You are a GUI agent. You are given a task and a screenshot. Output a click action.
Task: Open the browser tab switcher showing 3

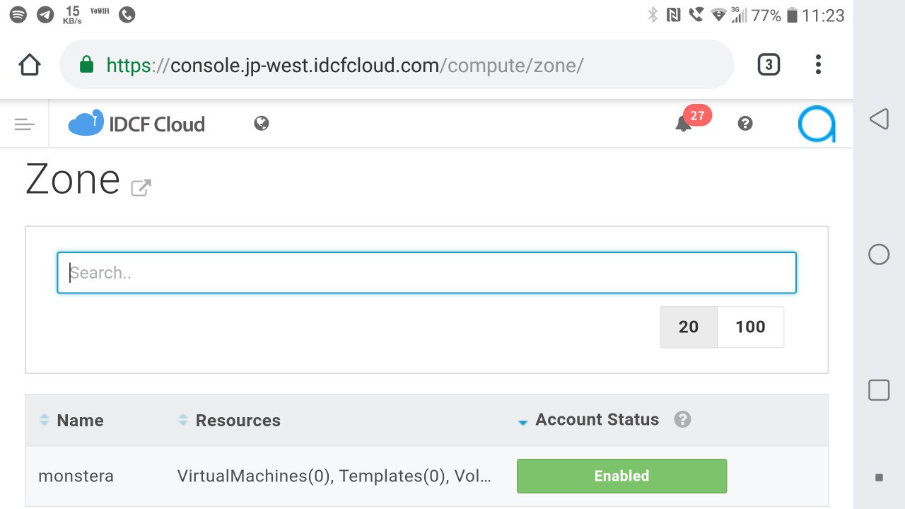(x=769, y=65)
